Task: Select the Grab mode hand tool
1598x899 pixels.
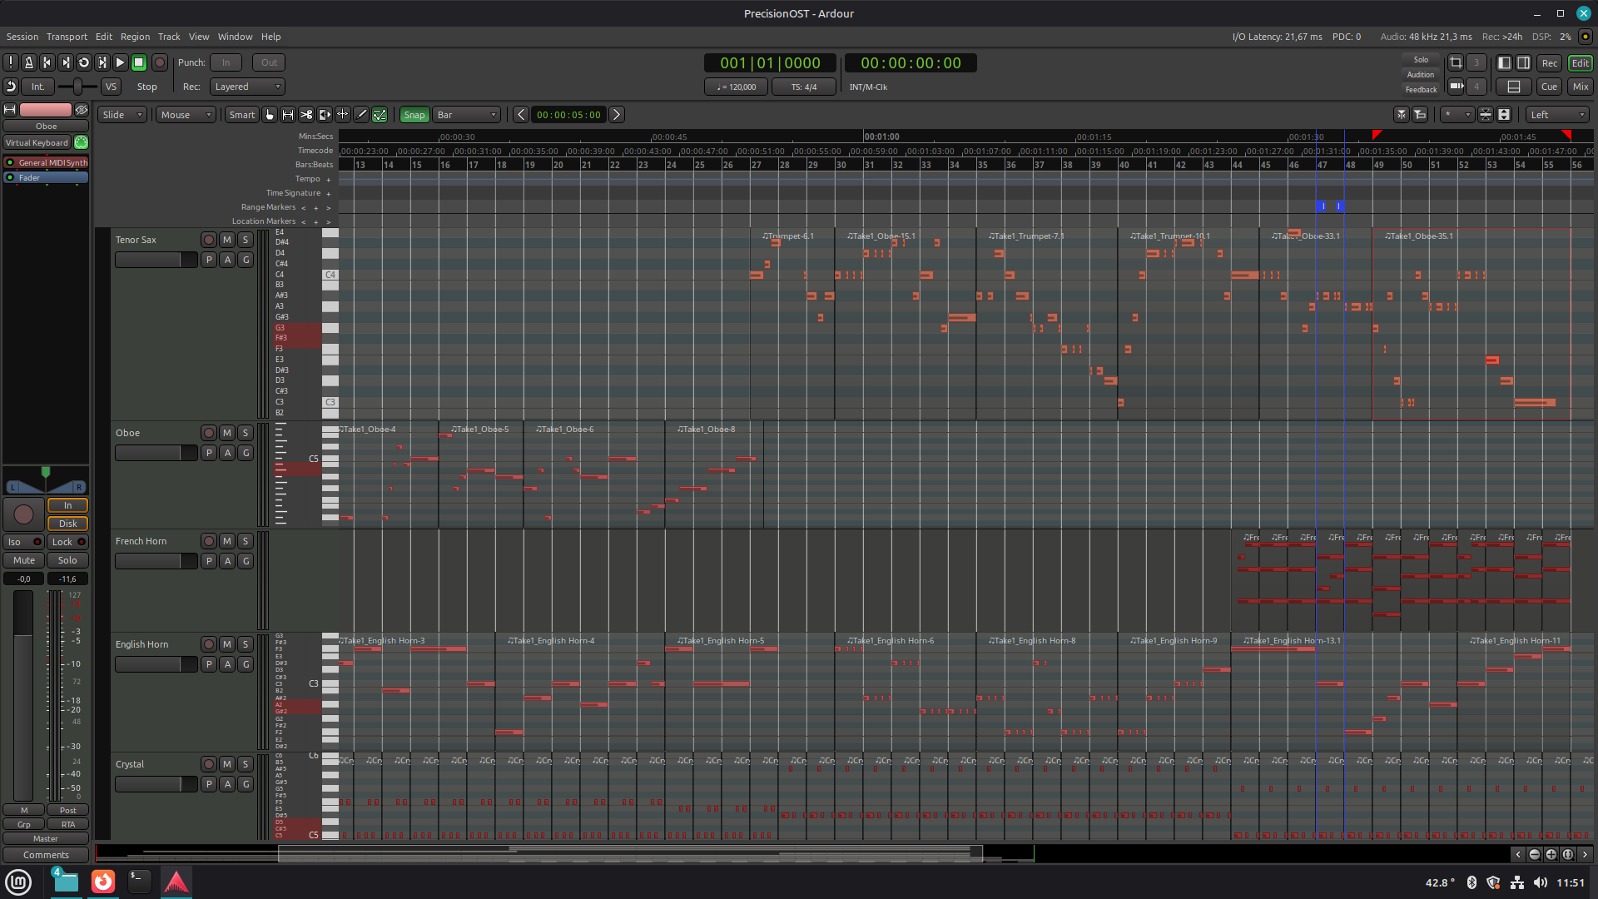Action: click(x=270, y=115)
